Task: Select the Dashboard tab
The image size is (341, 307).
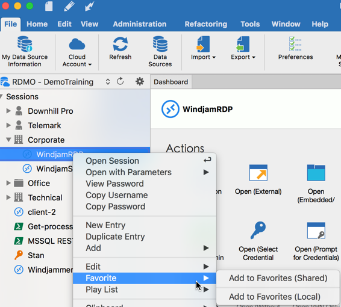Action: pos(170,82)
